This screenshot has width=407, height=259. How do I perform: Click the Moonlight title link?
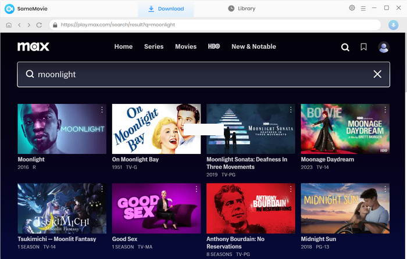[x=31, y=160]
